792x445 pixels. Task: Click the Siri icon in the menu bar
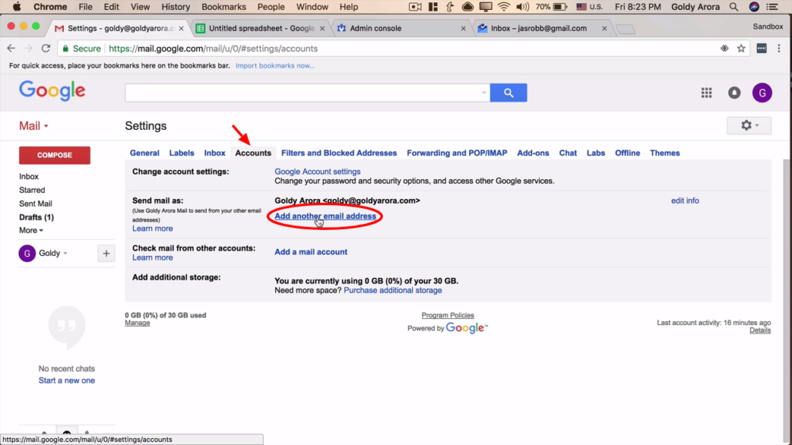(754, 7)
